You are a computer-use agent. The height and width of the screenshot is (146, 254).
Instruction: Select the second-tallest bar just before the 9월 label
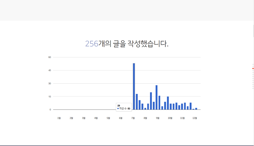156,98
